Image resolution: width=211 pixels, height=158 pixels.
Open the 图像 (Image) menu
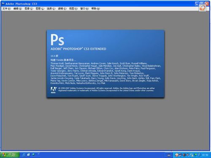(x=29, y=9)
